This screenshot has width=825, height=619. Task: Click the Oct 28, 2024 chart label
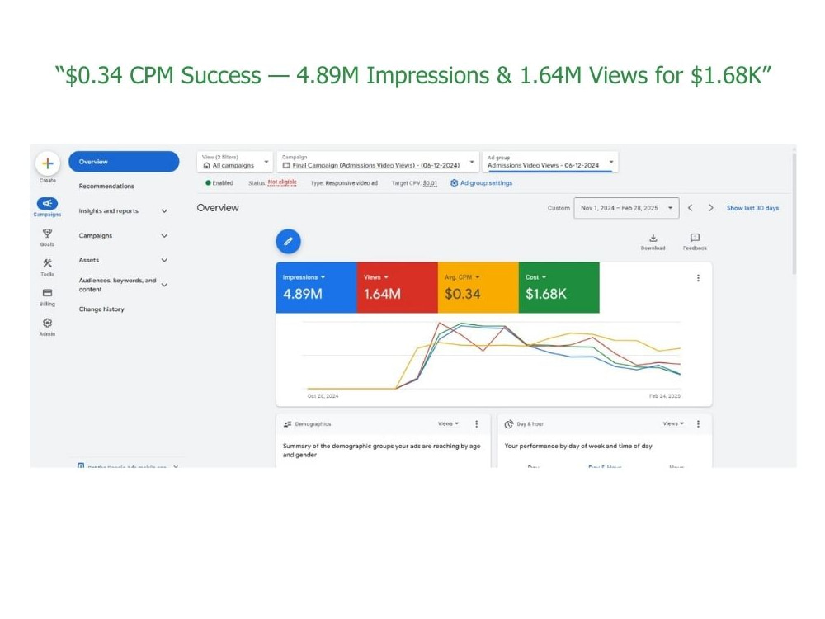click(323, 396)
